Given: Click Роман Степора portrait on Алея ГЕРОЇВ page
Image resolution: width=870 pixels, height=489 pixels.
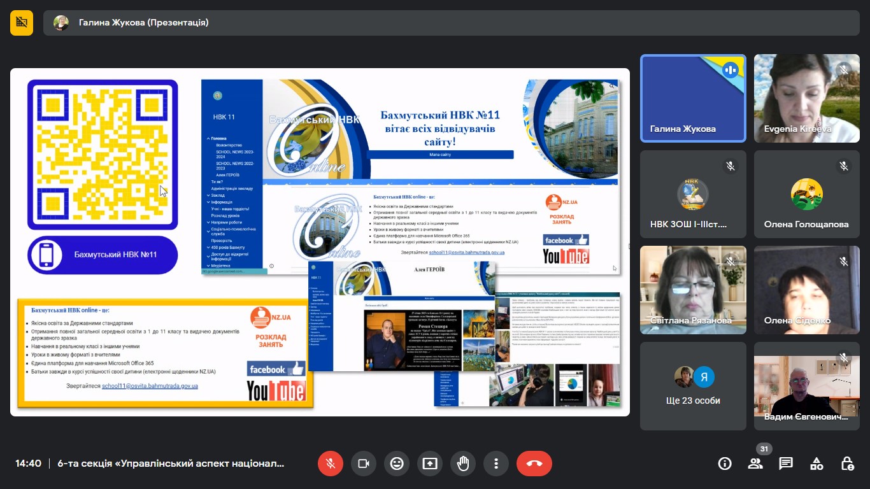Looking at the screenshot, I should coord(385,341).
